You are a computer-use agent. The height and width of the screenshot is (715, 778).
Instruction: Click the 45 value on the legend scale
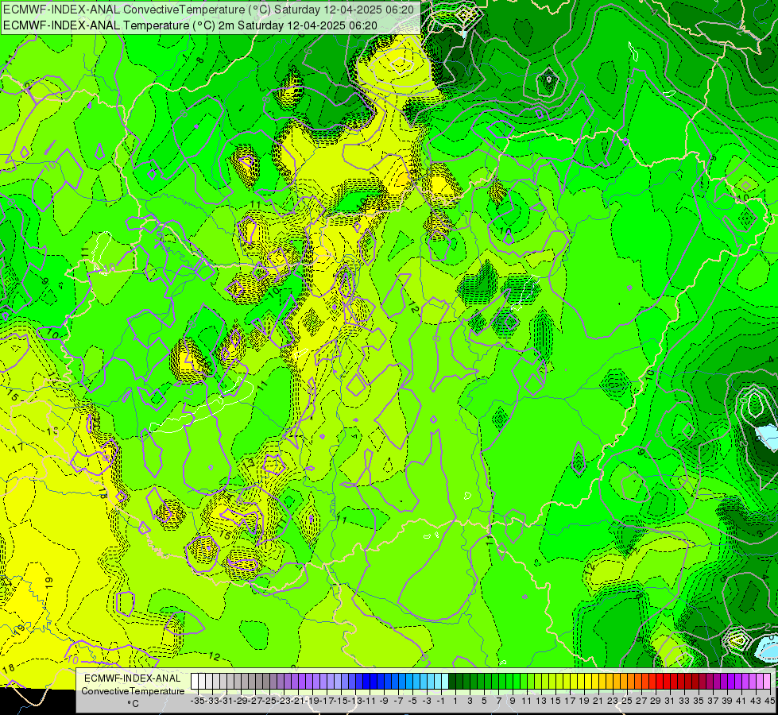tap(770, 701)
